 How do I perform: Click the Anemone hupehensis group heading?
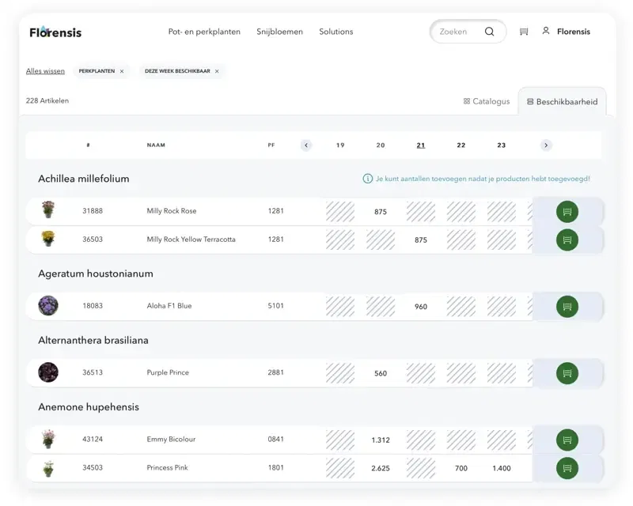click(x=89, y=407)
